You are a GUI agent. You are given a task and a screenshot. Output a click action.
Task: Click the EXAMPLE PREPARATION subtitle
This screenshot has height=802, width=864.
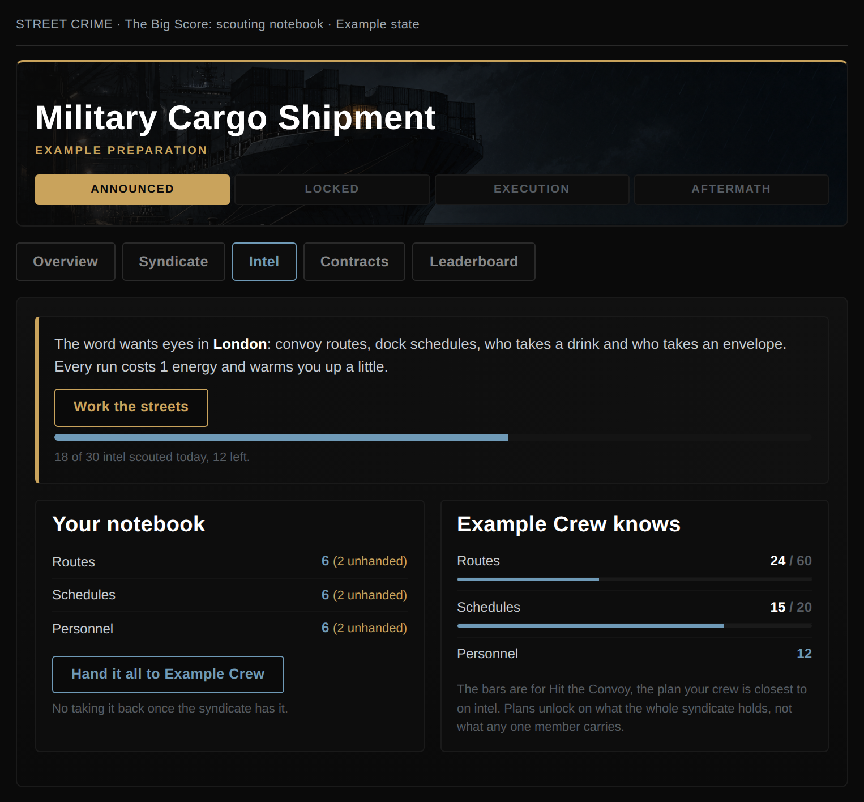tap(121, 151)
